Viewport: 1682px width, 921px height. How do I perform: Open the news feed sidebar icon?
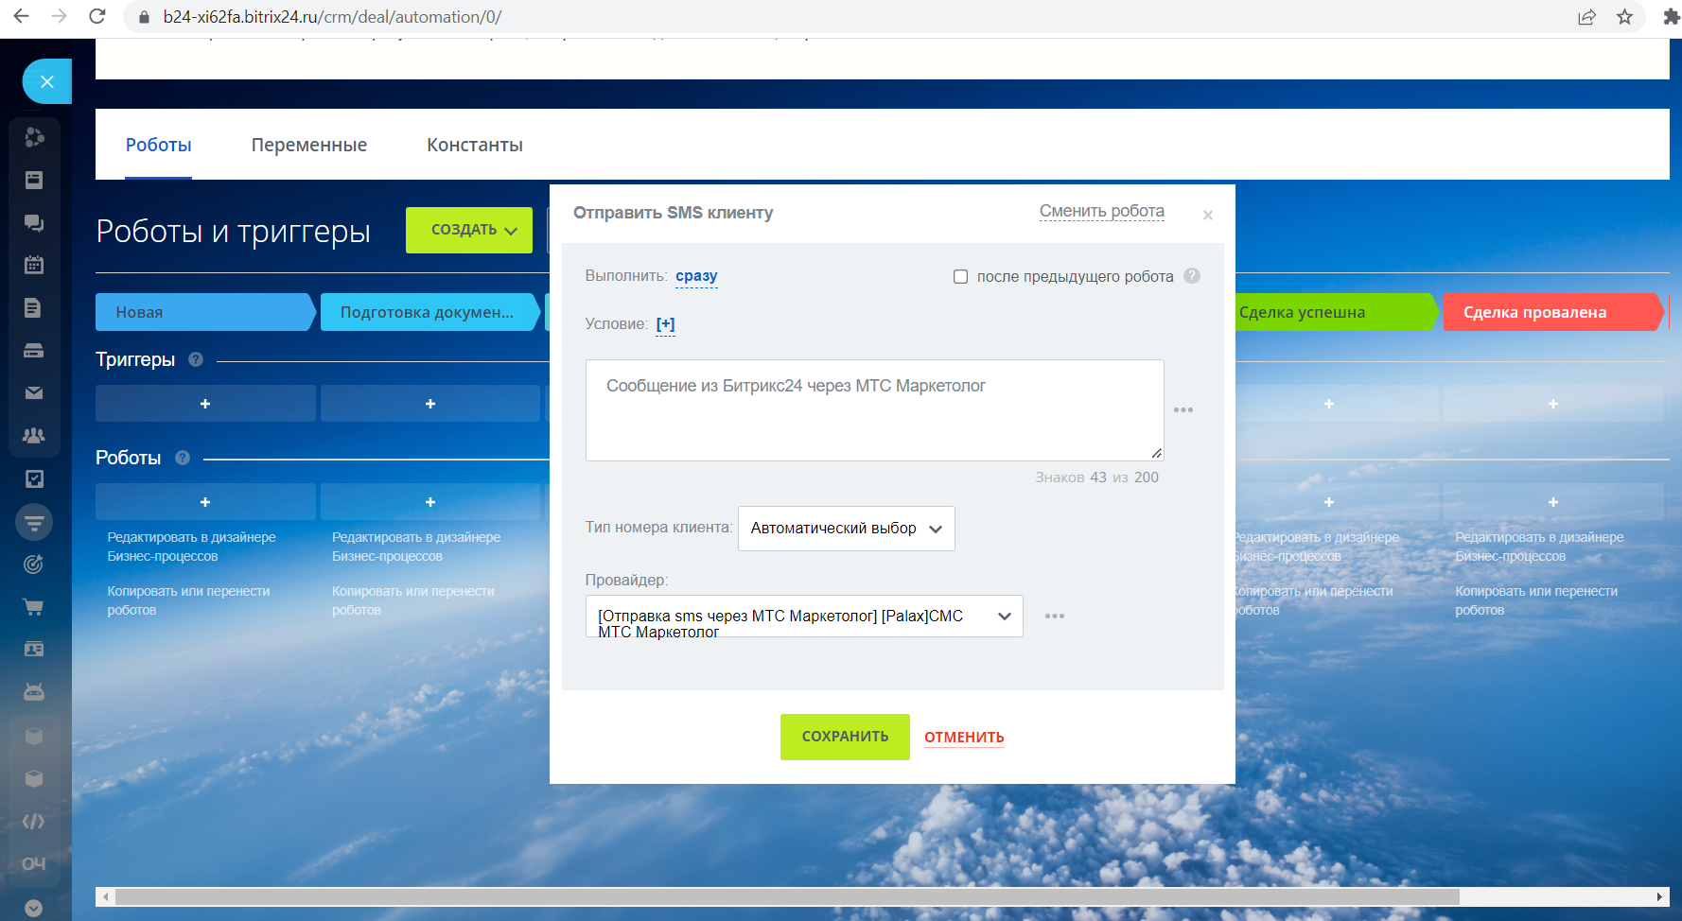(x=34, y=180)
